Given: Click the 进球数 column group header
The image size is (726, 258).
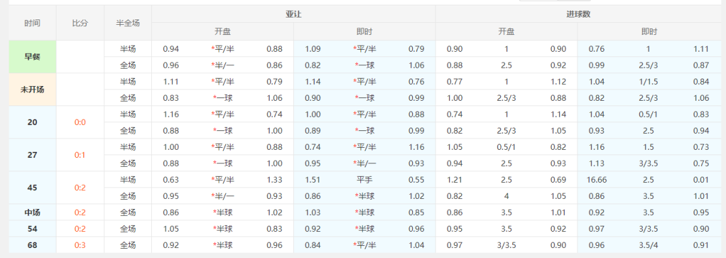Looking at the screenshot, I should (578, 14).
